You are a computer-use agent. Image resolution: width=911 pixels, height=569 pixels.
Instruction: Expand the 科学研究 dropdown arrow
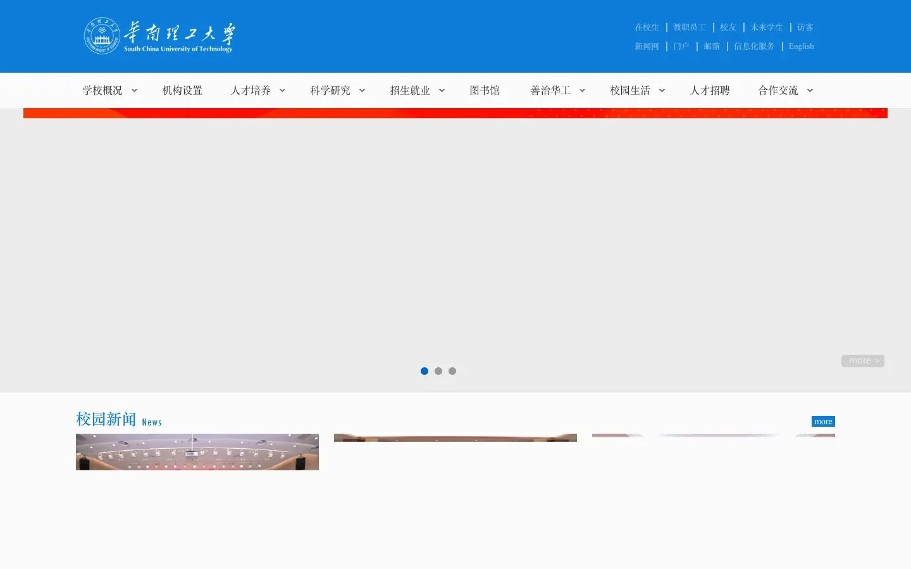click(362, 90)
